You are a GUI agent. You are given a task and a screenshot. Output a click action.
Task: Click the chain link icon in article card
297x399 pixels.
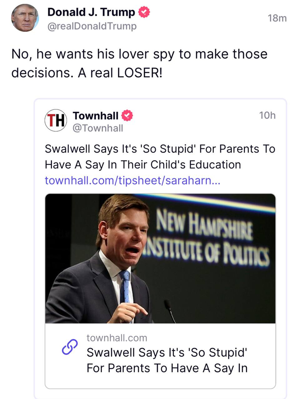pyautogui.click(x=68, y=347)
